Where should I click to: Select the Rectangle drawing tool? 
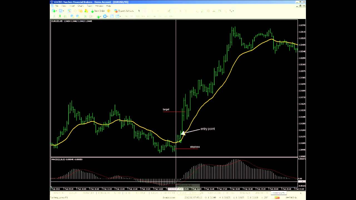coord(219,11)
